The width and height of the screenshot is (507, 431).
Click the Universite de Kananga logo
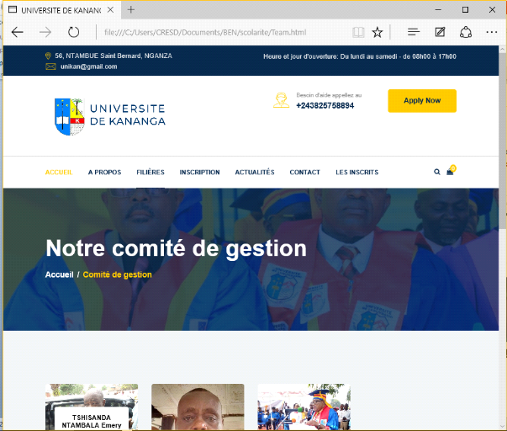110,116
